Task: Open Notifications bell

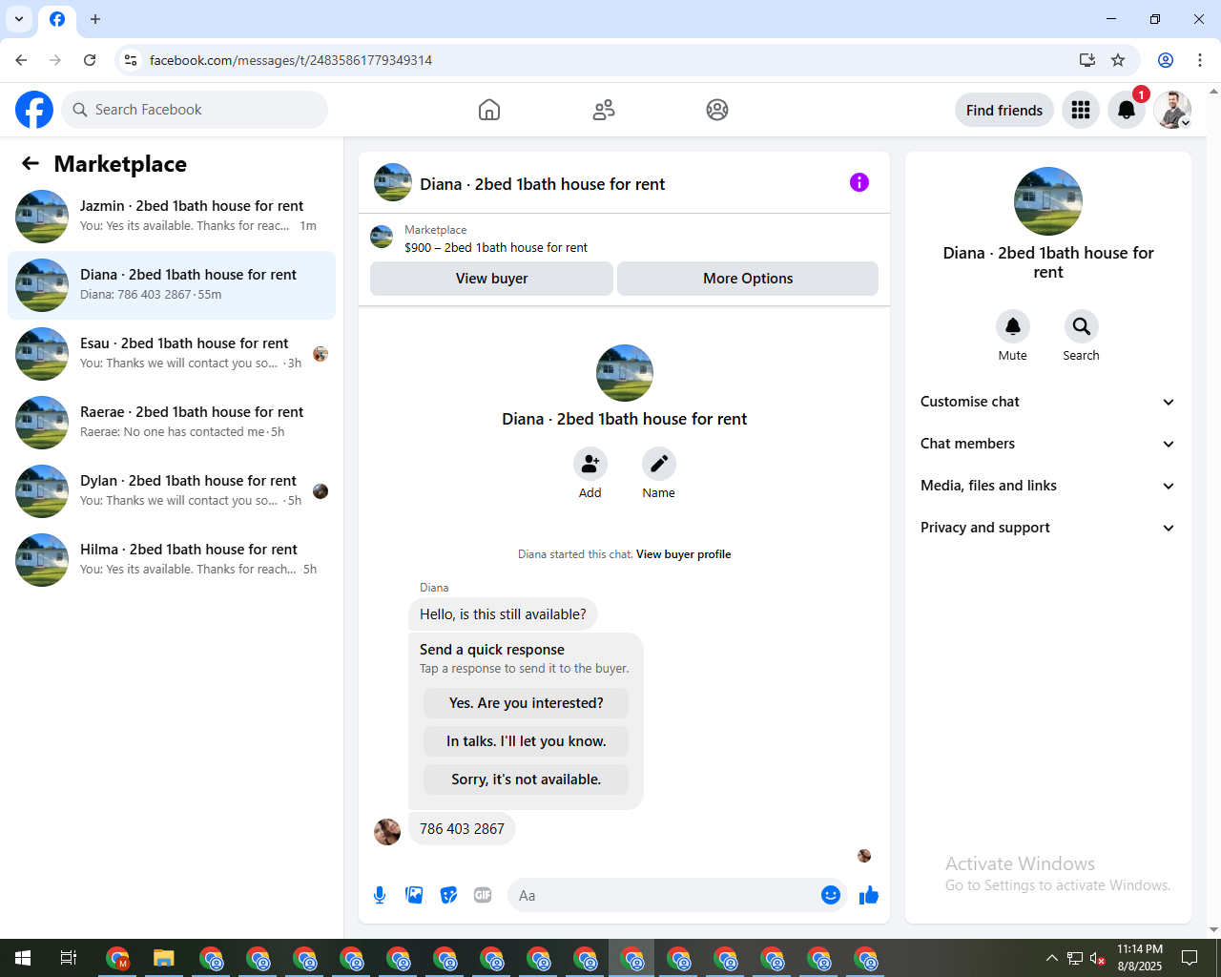Action: (x=1127, y=110)
